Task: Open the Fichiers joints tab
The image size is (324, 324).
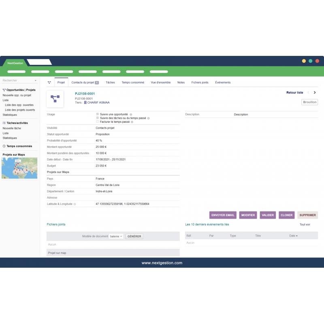Action: click(x=199, y=82)
